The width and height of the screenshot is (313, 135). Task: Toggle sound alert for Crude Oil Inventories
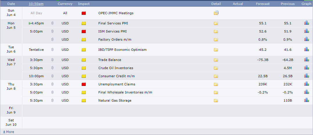tap(53, 68)
